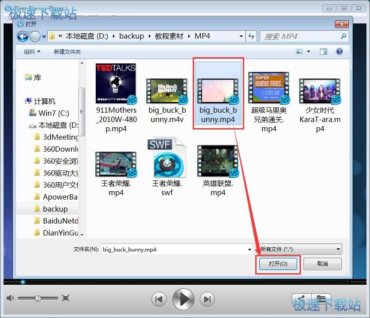370x318 pixels.
Task: Open the recent locations arrow beside Forward
Action: pyautogui.click(x=44, y=37)
